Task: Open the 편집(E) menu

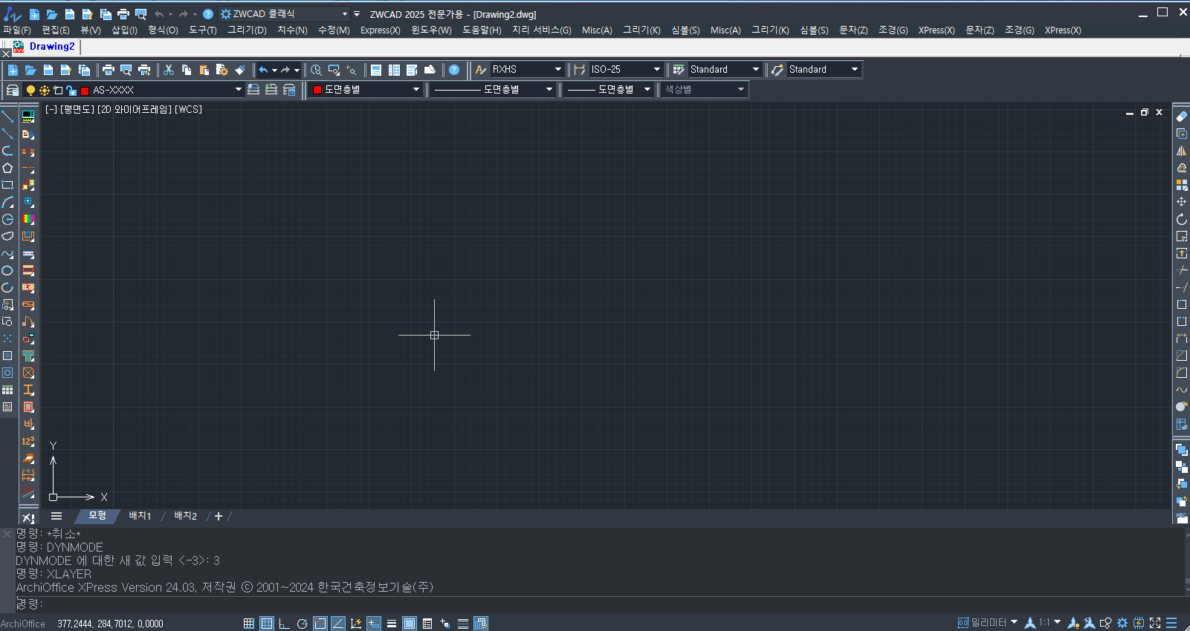Action: [56, 30]
